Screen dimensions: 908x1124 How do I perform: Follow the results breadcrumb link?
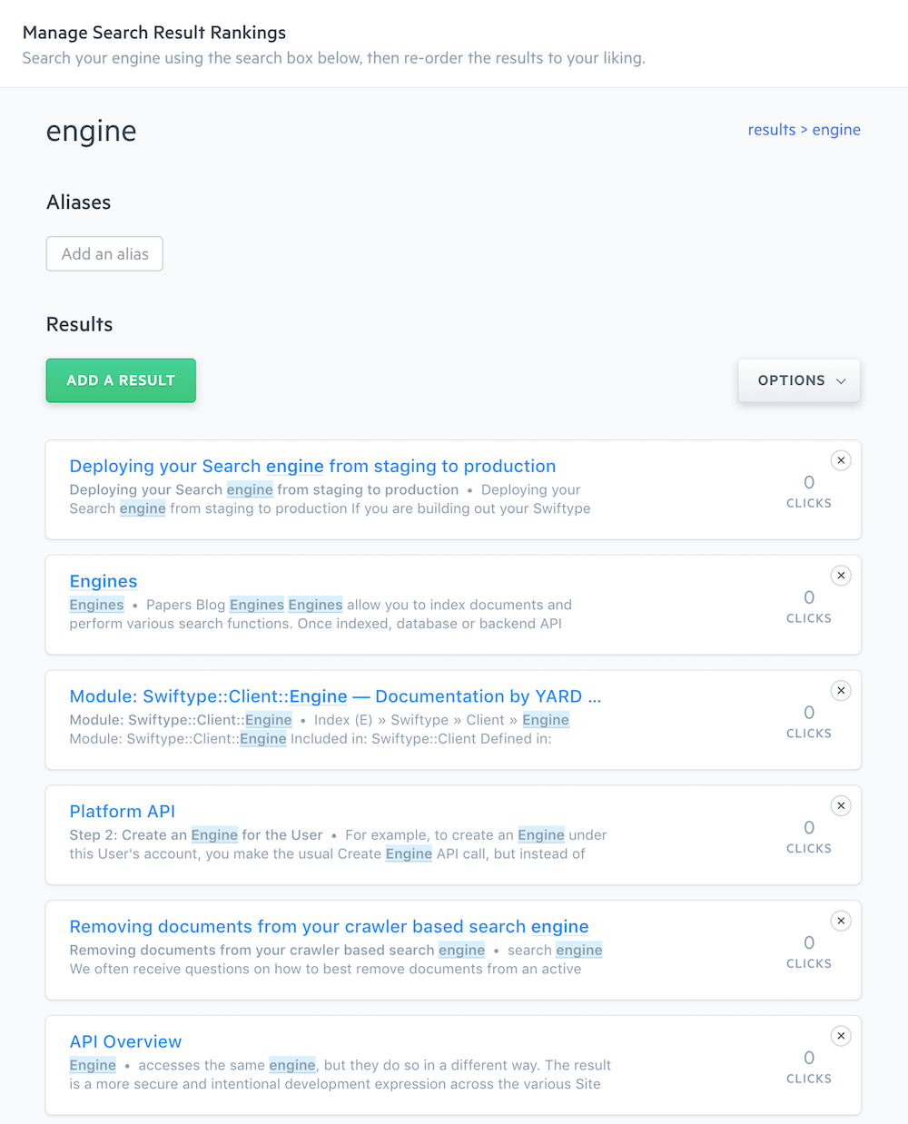772,130
